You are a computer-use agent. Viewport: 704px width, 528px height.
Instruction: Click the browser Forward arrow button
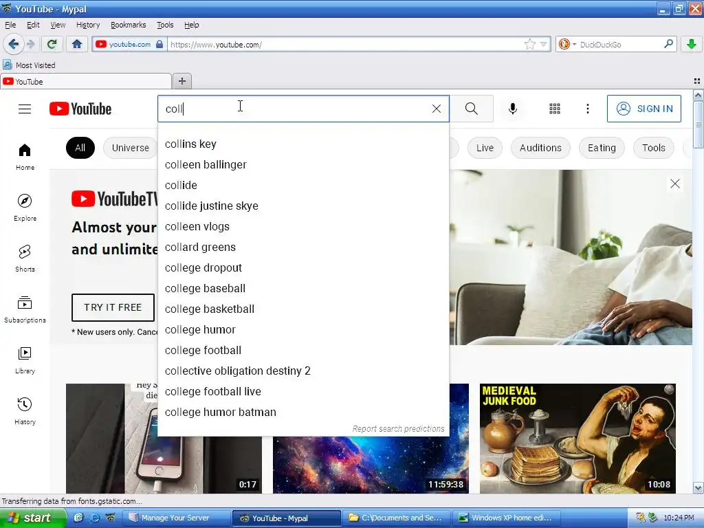tap(30, 44)
